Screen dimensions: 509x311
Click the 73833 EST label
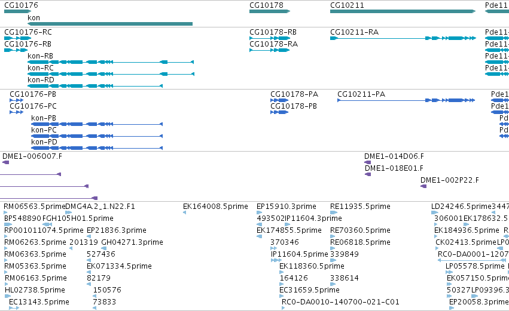coord(104,302)
